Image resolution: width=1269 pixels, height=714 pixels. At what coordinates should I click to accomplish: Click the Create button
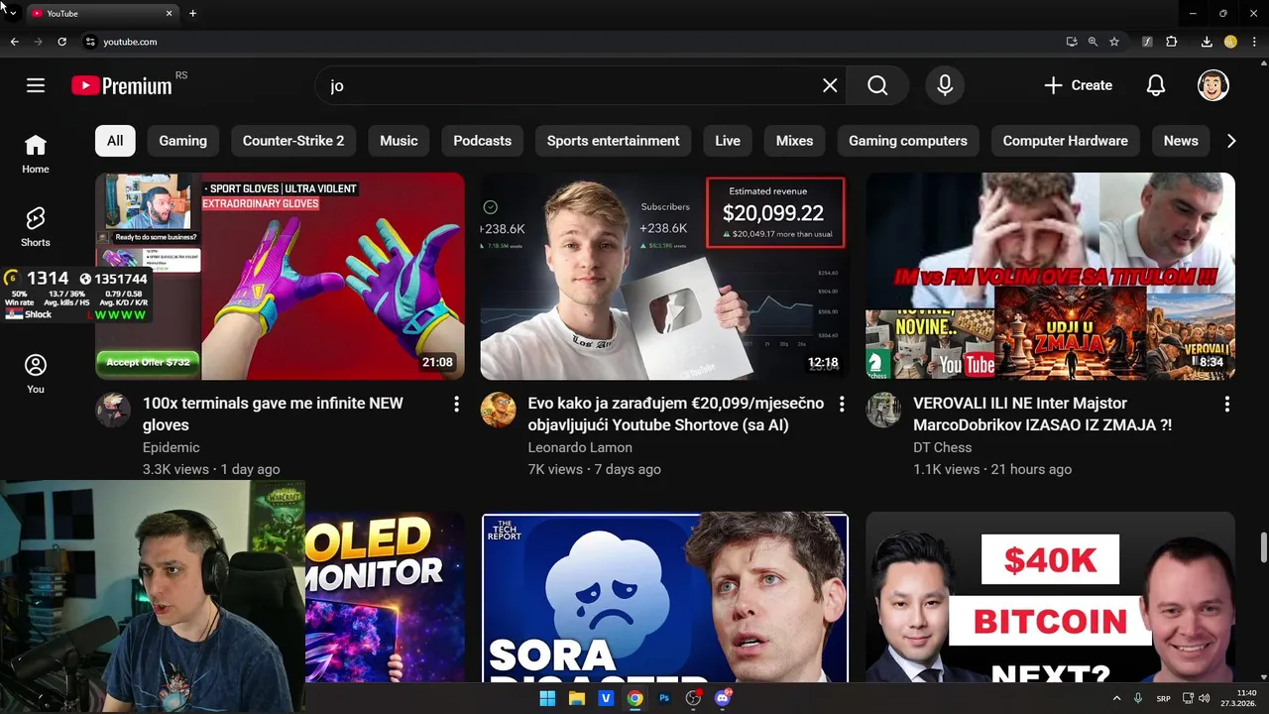click(1078, 85)
